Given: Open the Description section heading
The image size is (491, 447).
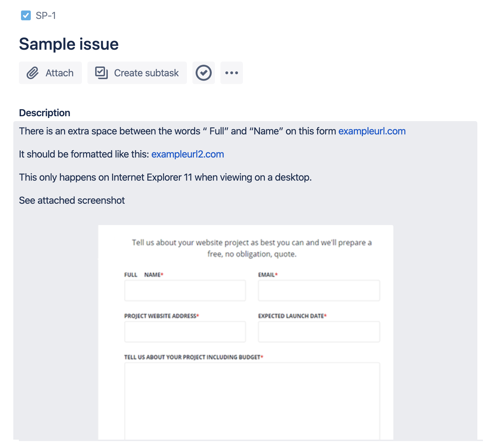Looking at the screenshot, I should pyautogui.click(x=44, y=112).
